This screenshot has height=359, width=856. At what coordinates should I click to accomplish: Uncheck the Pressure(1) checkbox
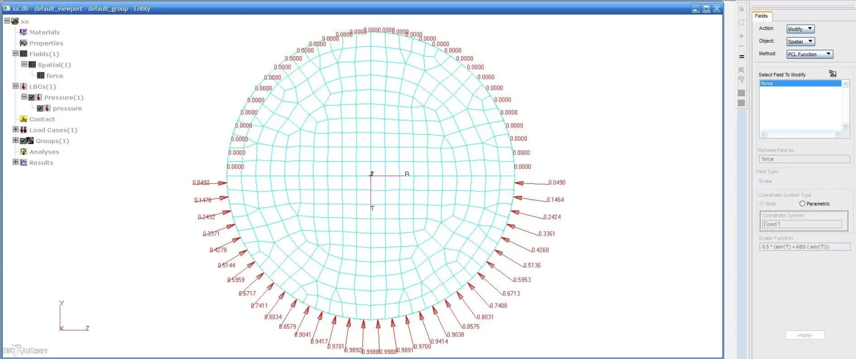[31, 98]
